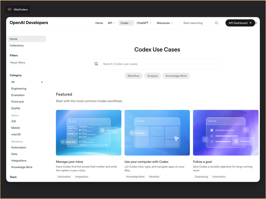Filter by the Analysis chip
This screenshot has width=266, height=199.
(x=152, y=76)
